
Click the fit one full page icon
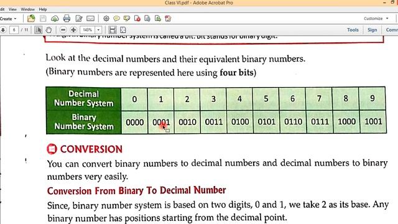[123, 30]
